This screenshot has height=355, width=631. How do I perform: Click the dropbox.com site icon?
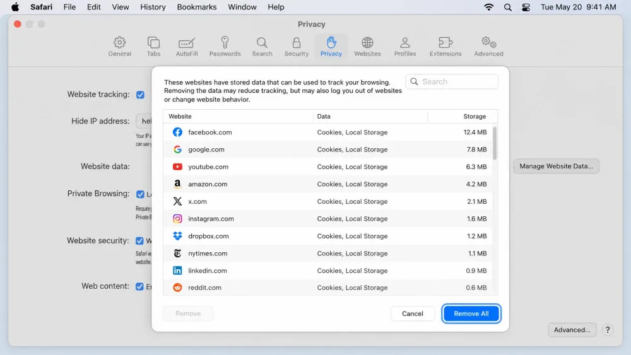[177, 236]
